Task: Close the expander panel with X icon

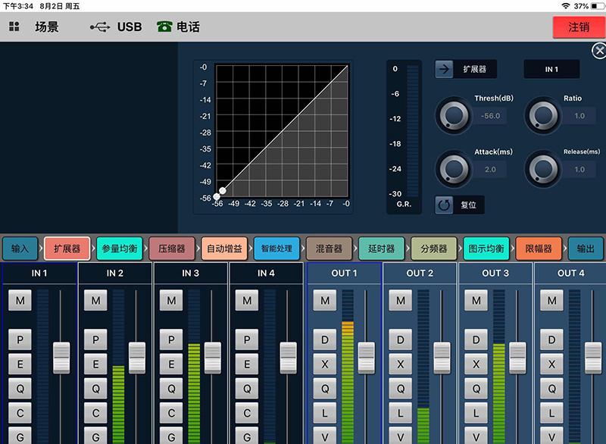Action: [598, 51]
